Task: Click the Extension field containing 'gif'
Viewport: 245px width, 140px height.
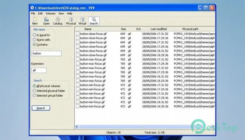Action: pyautogui.click(x=39, y=70)
